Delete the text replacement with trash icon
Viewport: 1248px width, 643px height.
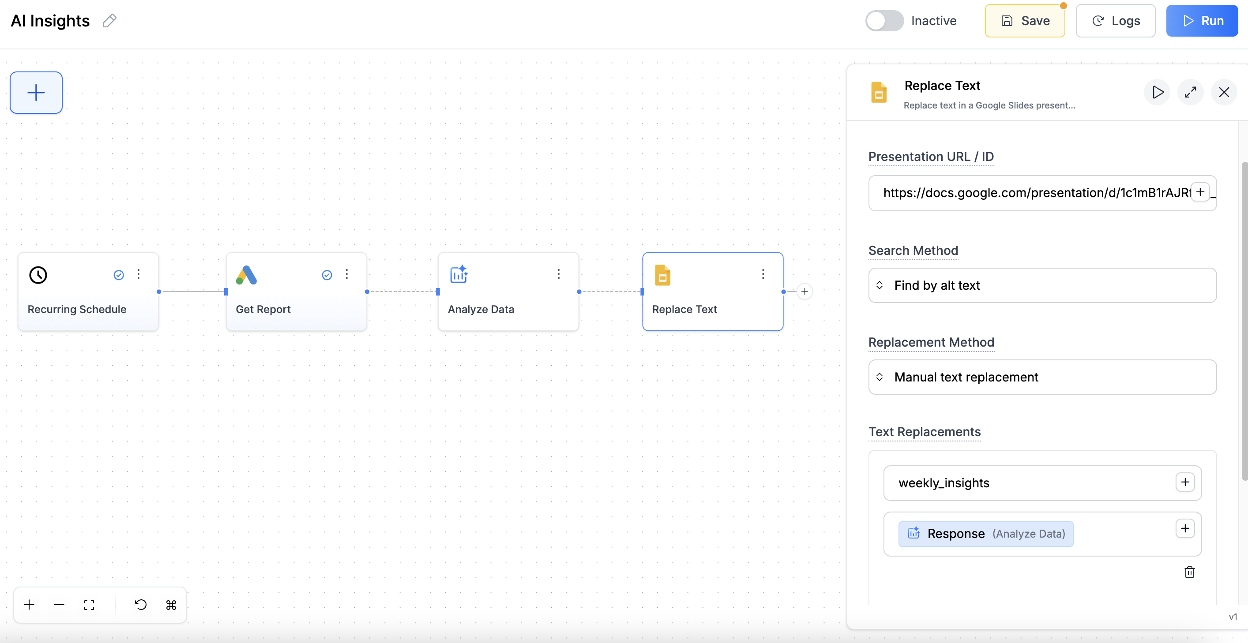click(1189, 572)
